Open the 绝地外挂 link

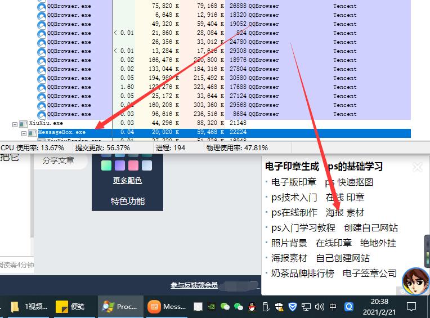point(378,243)
